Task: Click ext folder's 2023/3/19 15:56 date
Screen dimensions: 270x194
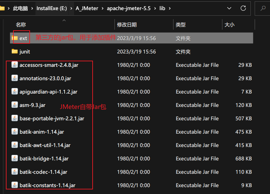Action: pos(136,38)
